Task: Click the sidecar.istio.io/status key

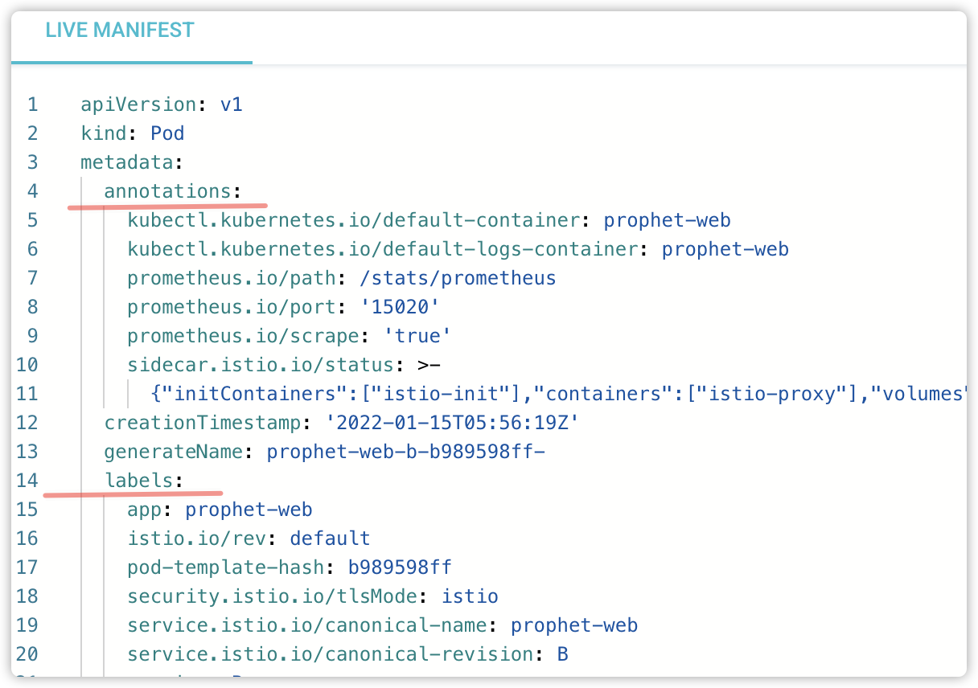Action: 260,365
